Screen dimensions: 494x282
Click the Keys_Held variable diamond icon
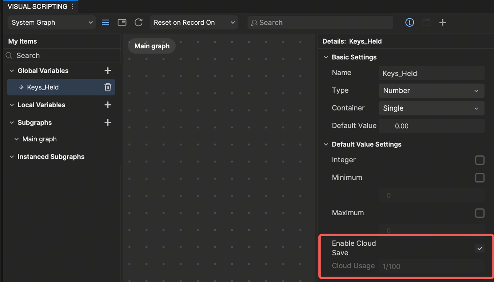[x=21, y=87]
